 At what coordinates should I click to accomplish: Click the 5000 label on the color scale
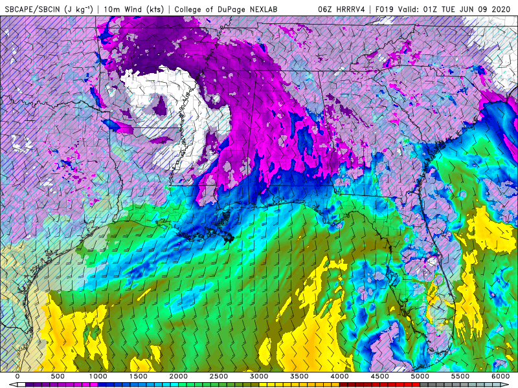tap(420, 376)
